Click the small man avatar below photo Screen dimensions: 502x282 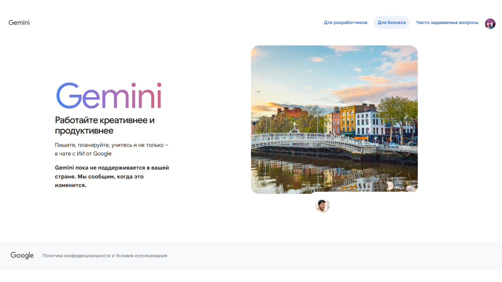point(322,205)
